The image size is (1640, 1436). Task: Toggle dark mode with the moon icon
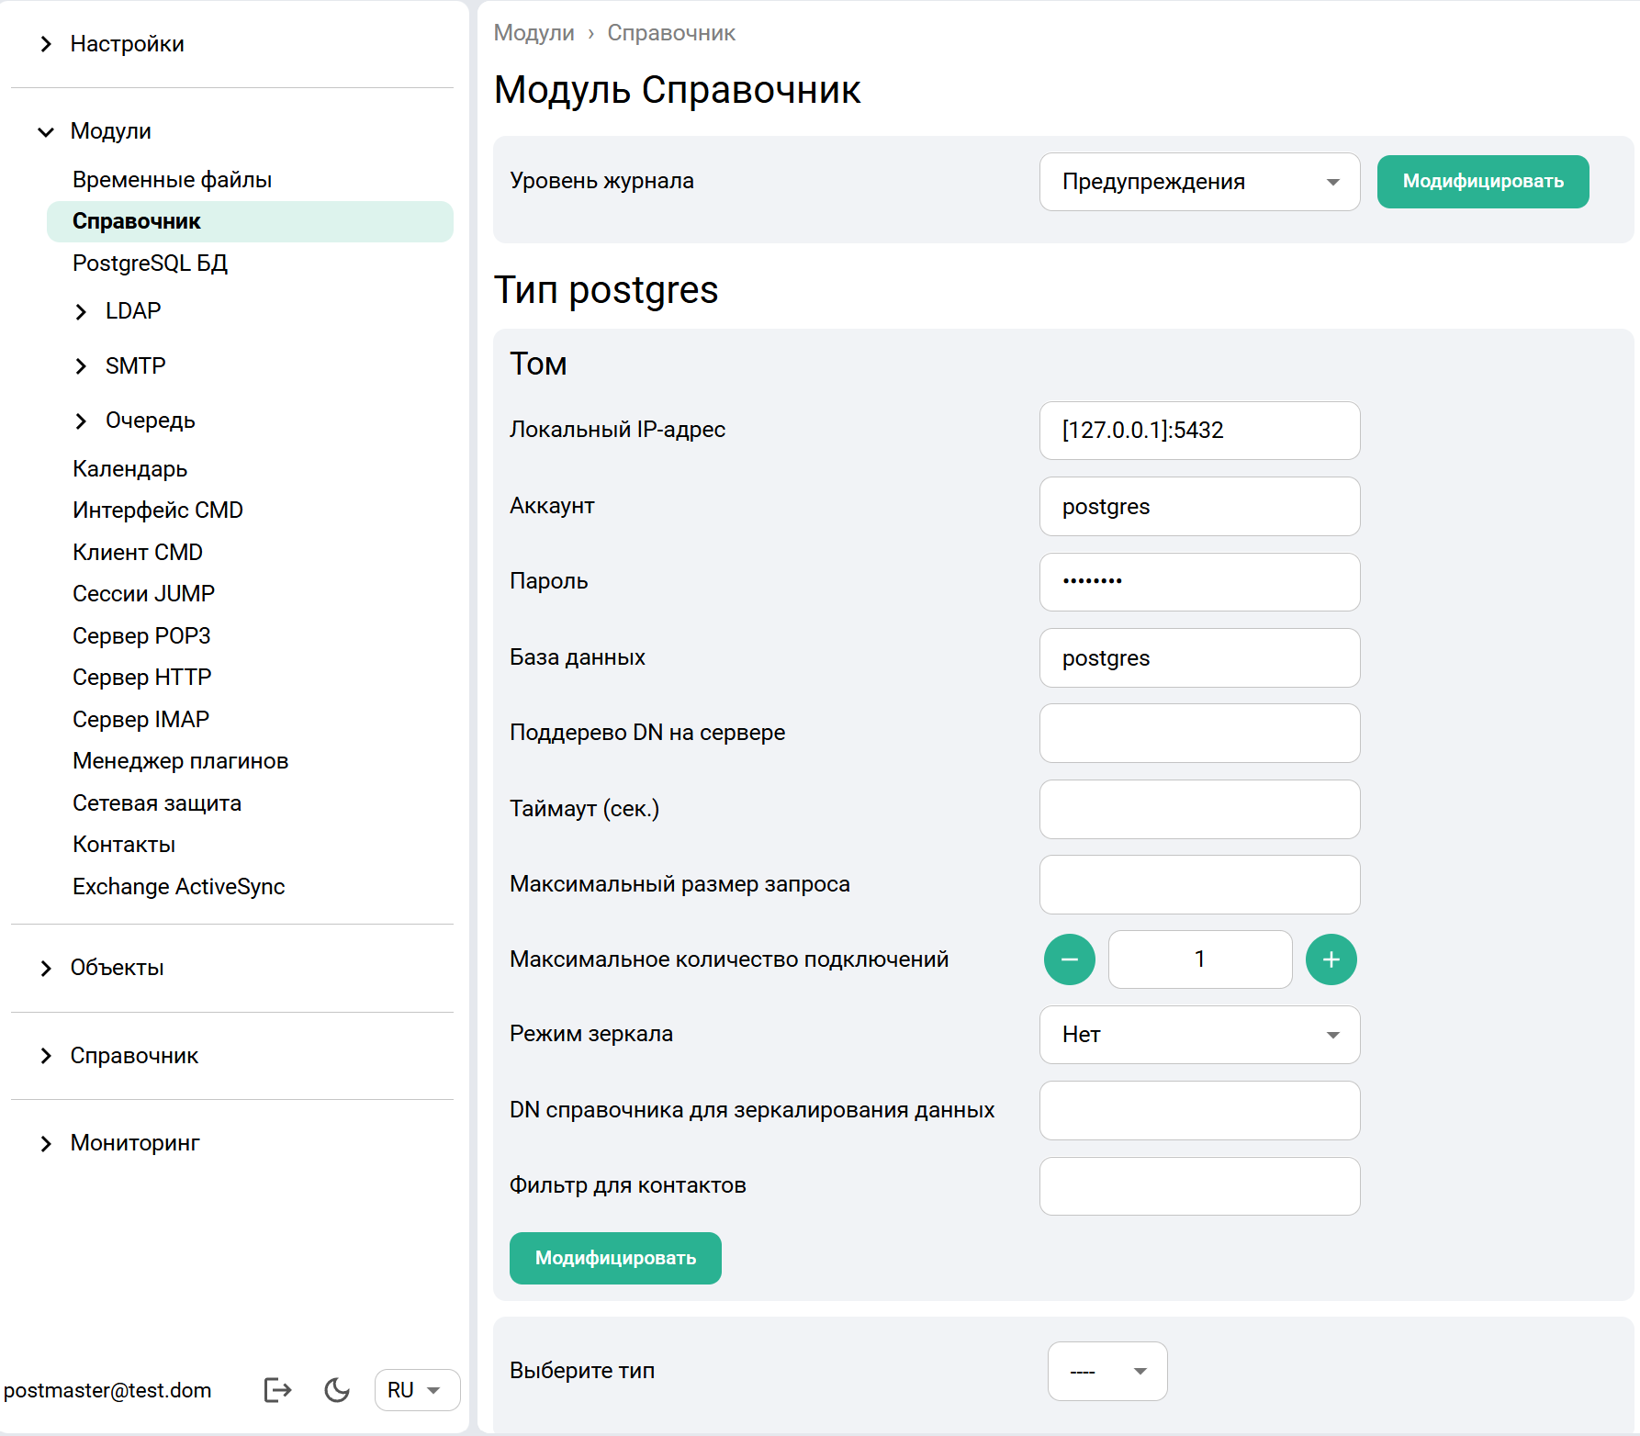point(337,1390)
